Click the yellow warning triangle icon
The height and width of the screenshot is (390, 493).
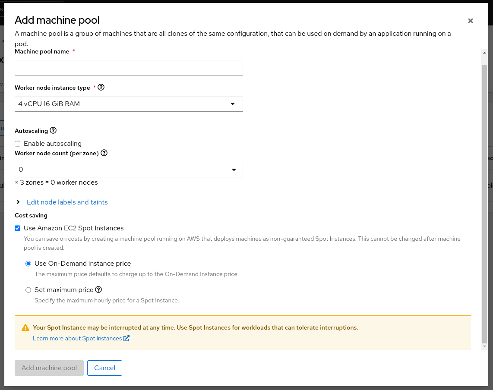click(25, 328)
